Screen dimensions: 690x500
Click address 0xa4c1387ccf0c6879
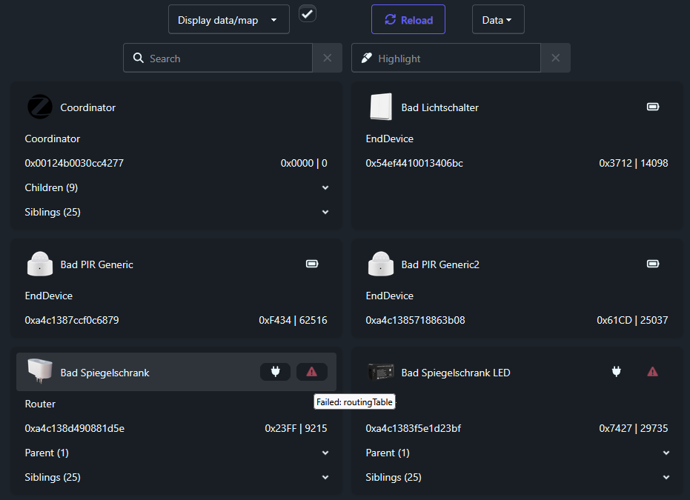pyautogui.click(x=72, y=320)
